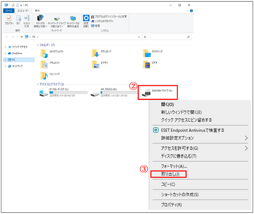This screenshot has height=214, width=254.
Task: Click the ビデオ folder icon
Action: click(147, 64)
